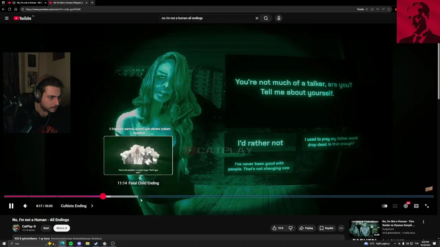Show hidden system tray icons chevron

(x=395, y=244)
